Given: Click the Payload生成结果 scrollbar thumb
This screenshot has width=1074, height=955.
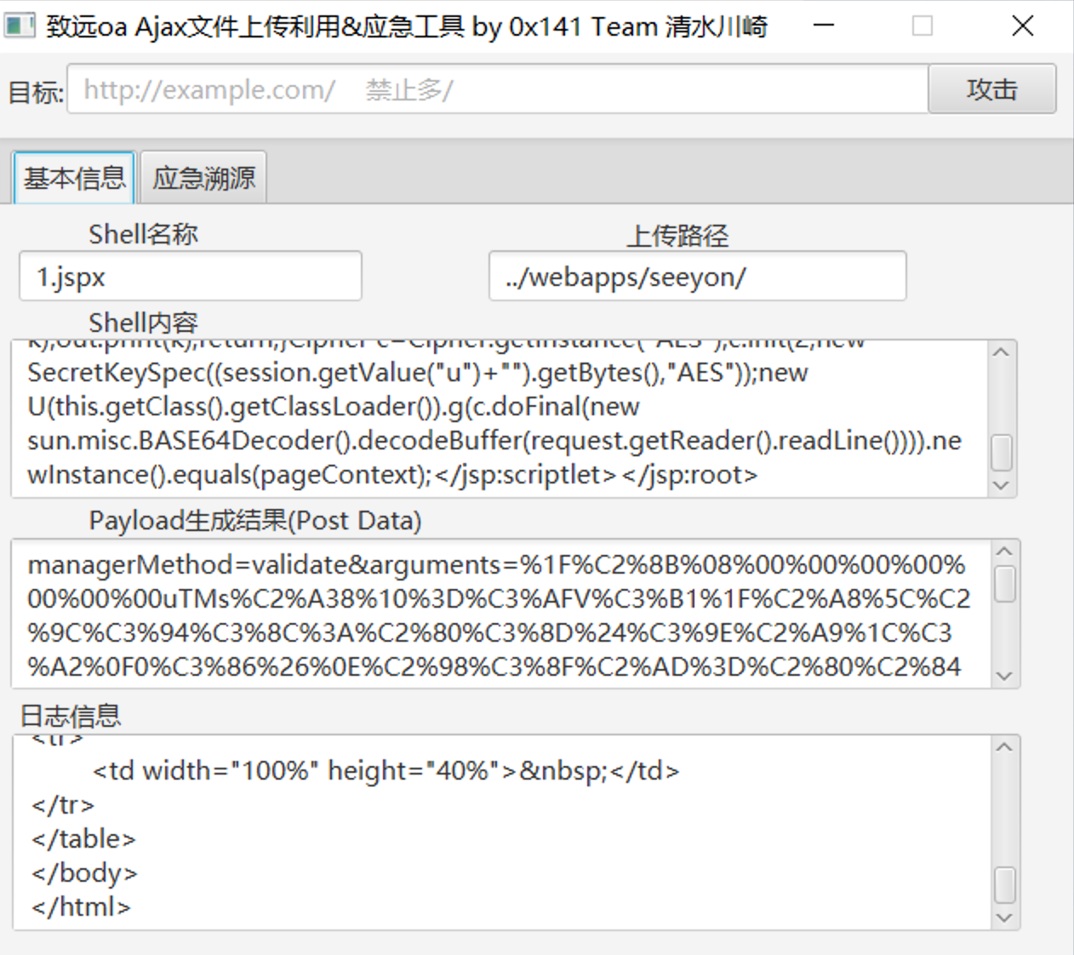Looking at the screenshot, I should (x=1005, y=584).
